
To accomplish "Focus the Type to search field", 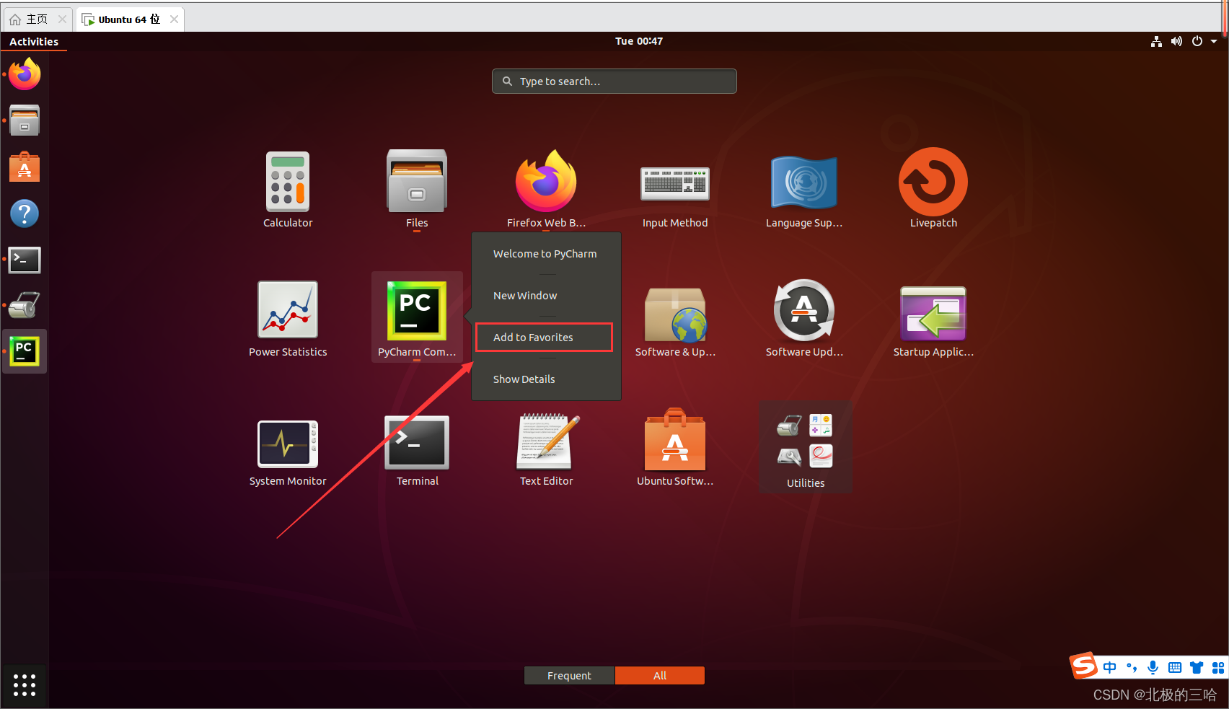I will [x=614, y=82].
